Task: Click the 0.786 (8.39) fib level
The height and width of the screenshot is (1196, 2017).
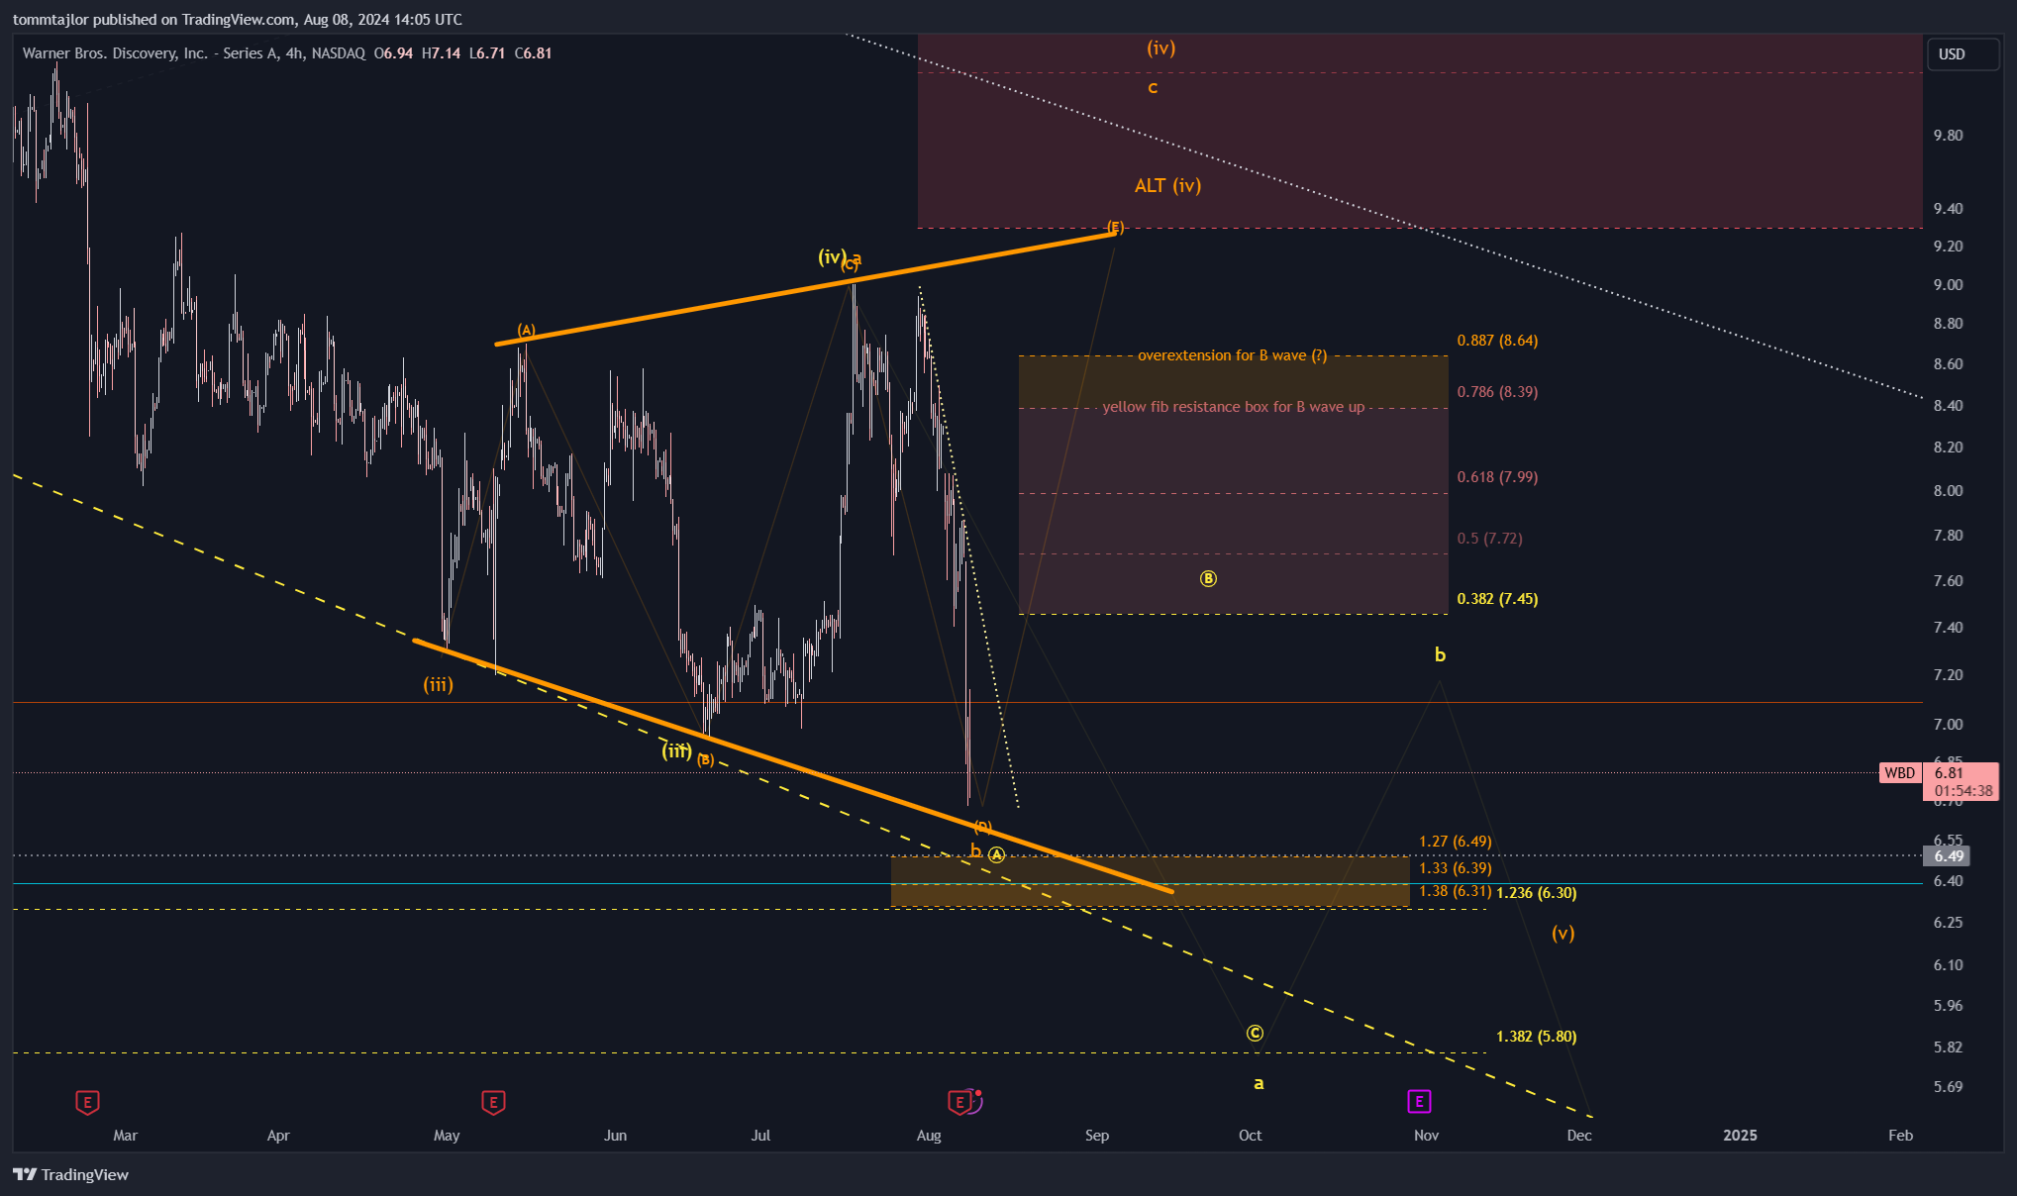Action: click(x=1497, y=392)
